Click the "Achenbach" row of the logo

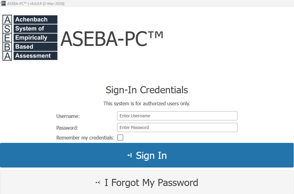[35, 20]
